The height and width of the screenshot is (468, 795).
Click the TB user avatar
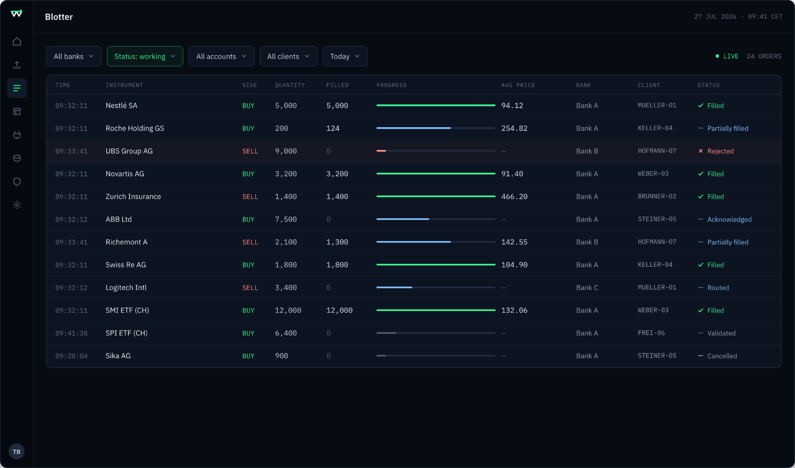tap(17, 451)
